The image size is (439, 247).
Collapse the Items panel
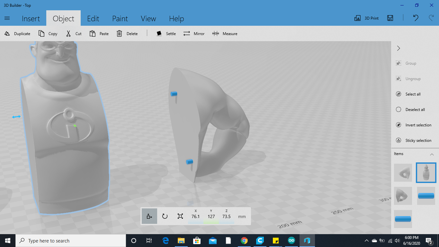pyautogui.click(x=432, y=154)
